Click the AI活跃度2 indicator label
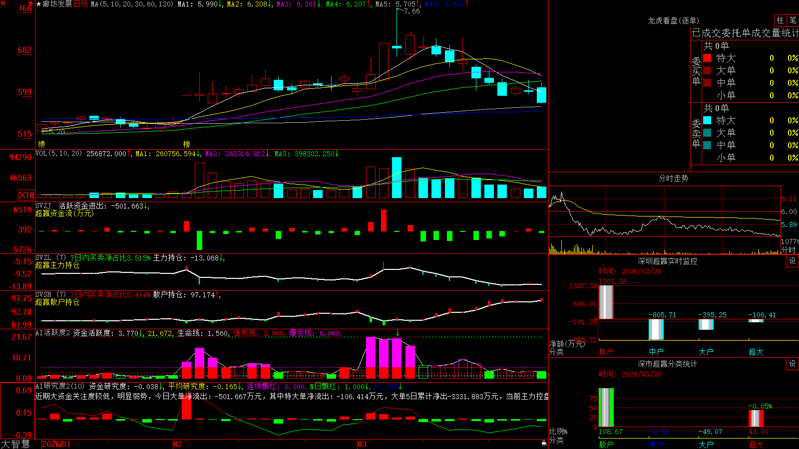799x449 pixels. pos(53,333)
